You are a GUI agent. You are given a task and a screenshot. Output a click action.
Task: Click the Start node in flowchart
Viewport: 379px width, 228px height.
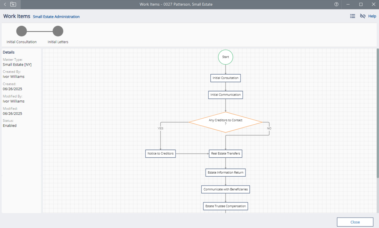point(225,57)
